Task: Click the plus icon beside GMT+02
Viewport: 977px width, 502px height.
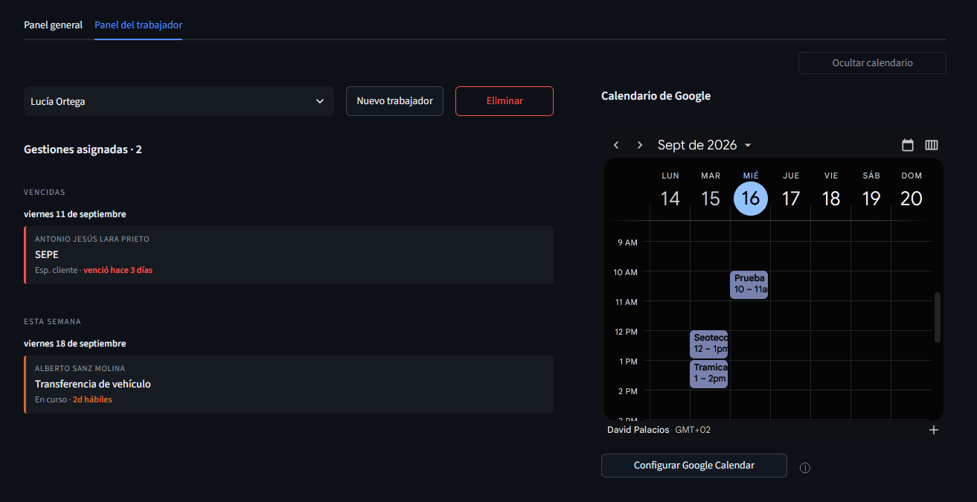Action: [934, 430]
